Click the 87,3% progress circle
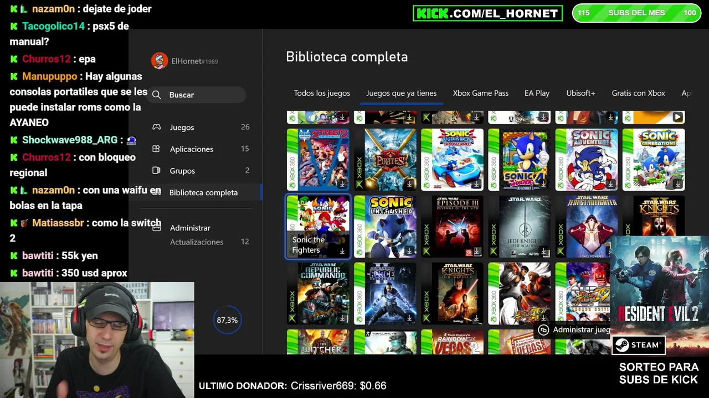 pyautogui.click(x=227, y=320)
